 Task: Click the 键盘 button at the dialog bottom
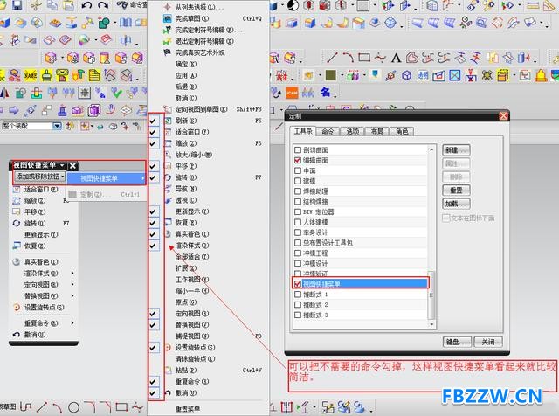click(457, 342)
